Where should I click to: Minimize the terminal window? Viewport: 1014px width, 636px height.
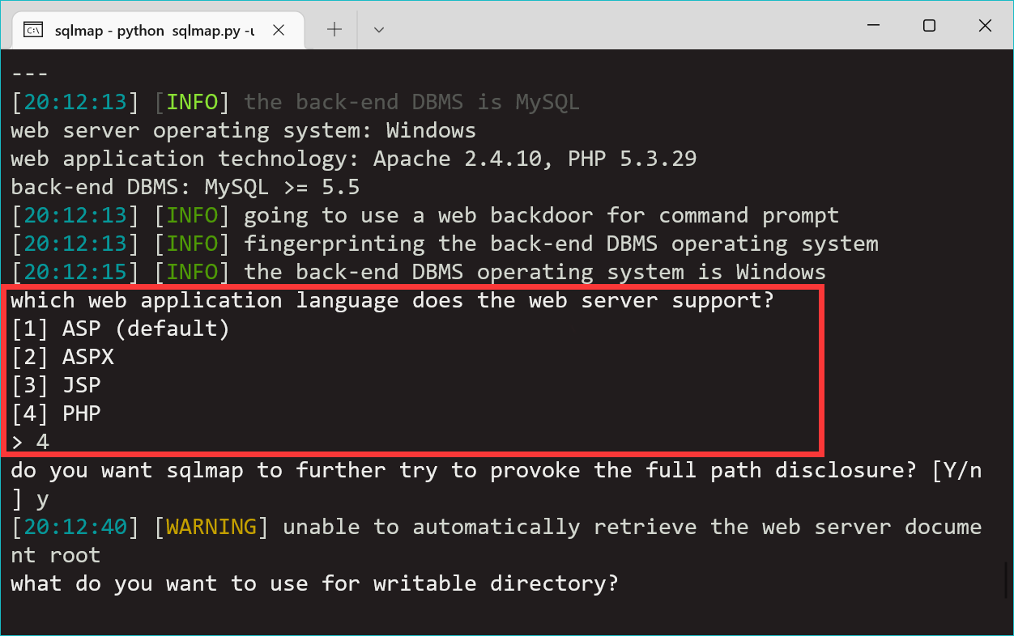click(873, 26)
